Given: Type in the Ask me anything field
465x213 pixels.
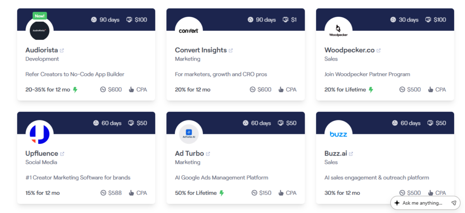Looking at the screenshot, I should [x=422, y=203].
